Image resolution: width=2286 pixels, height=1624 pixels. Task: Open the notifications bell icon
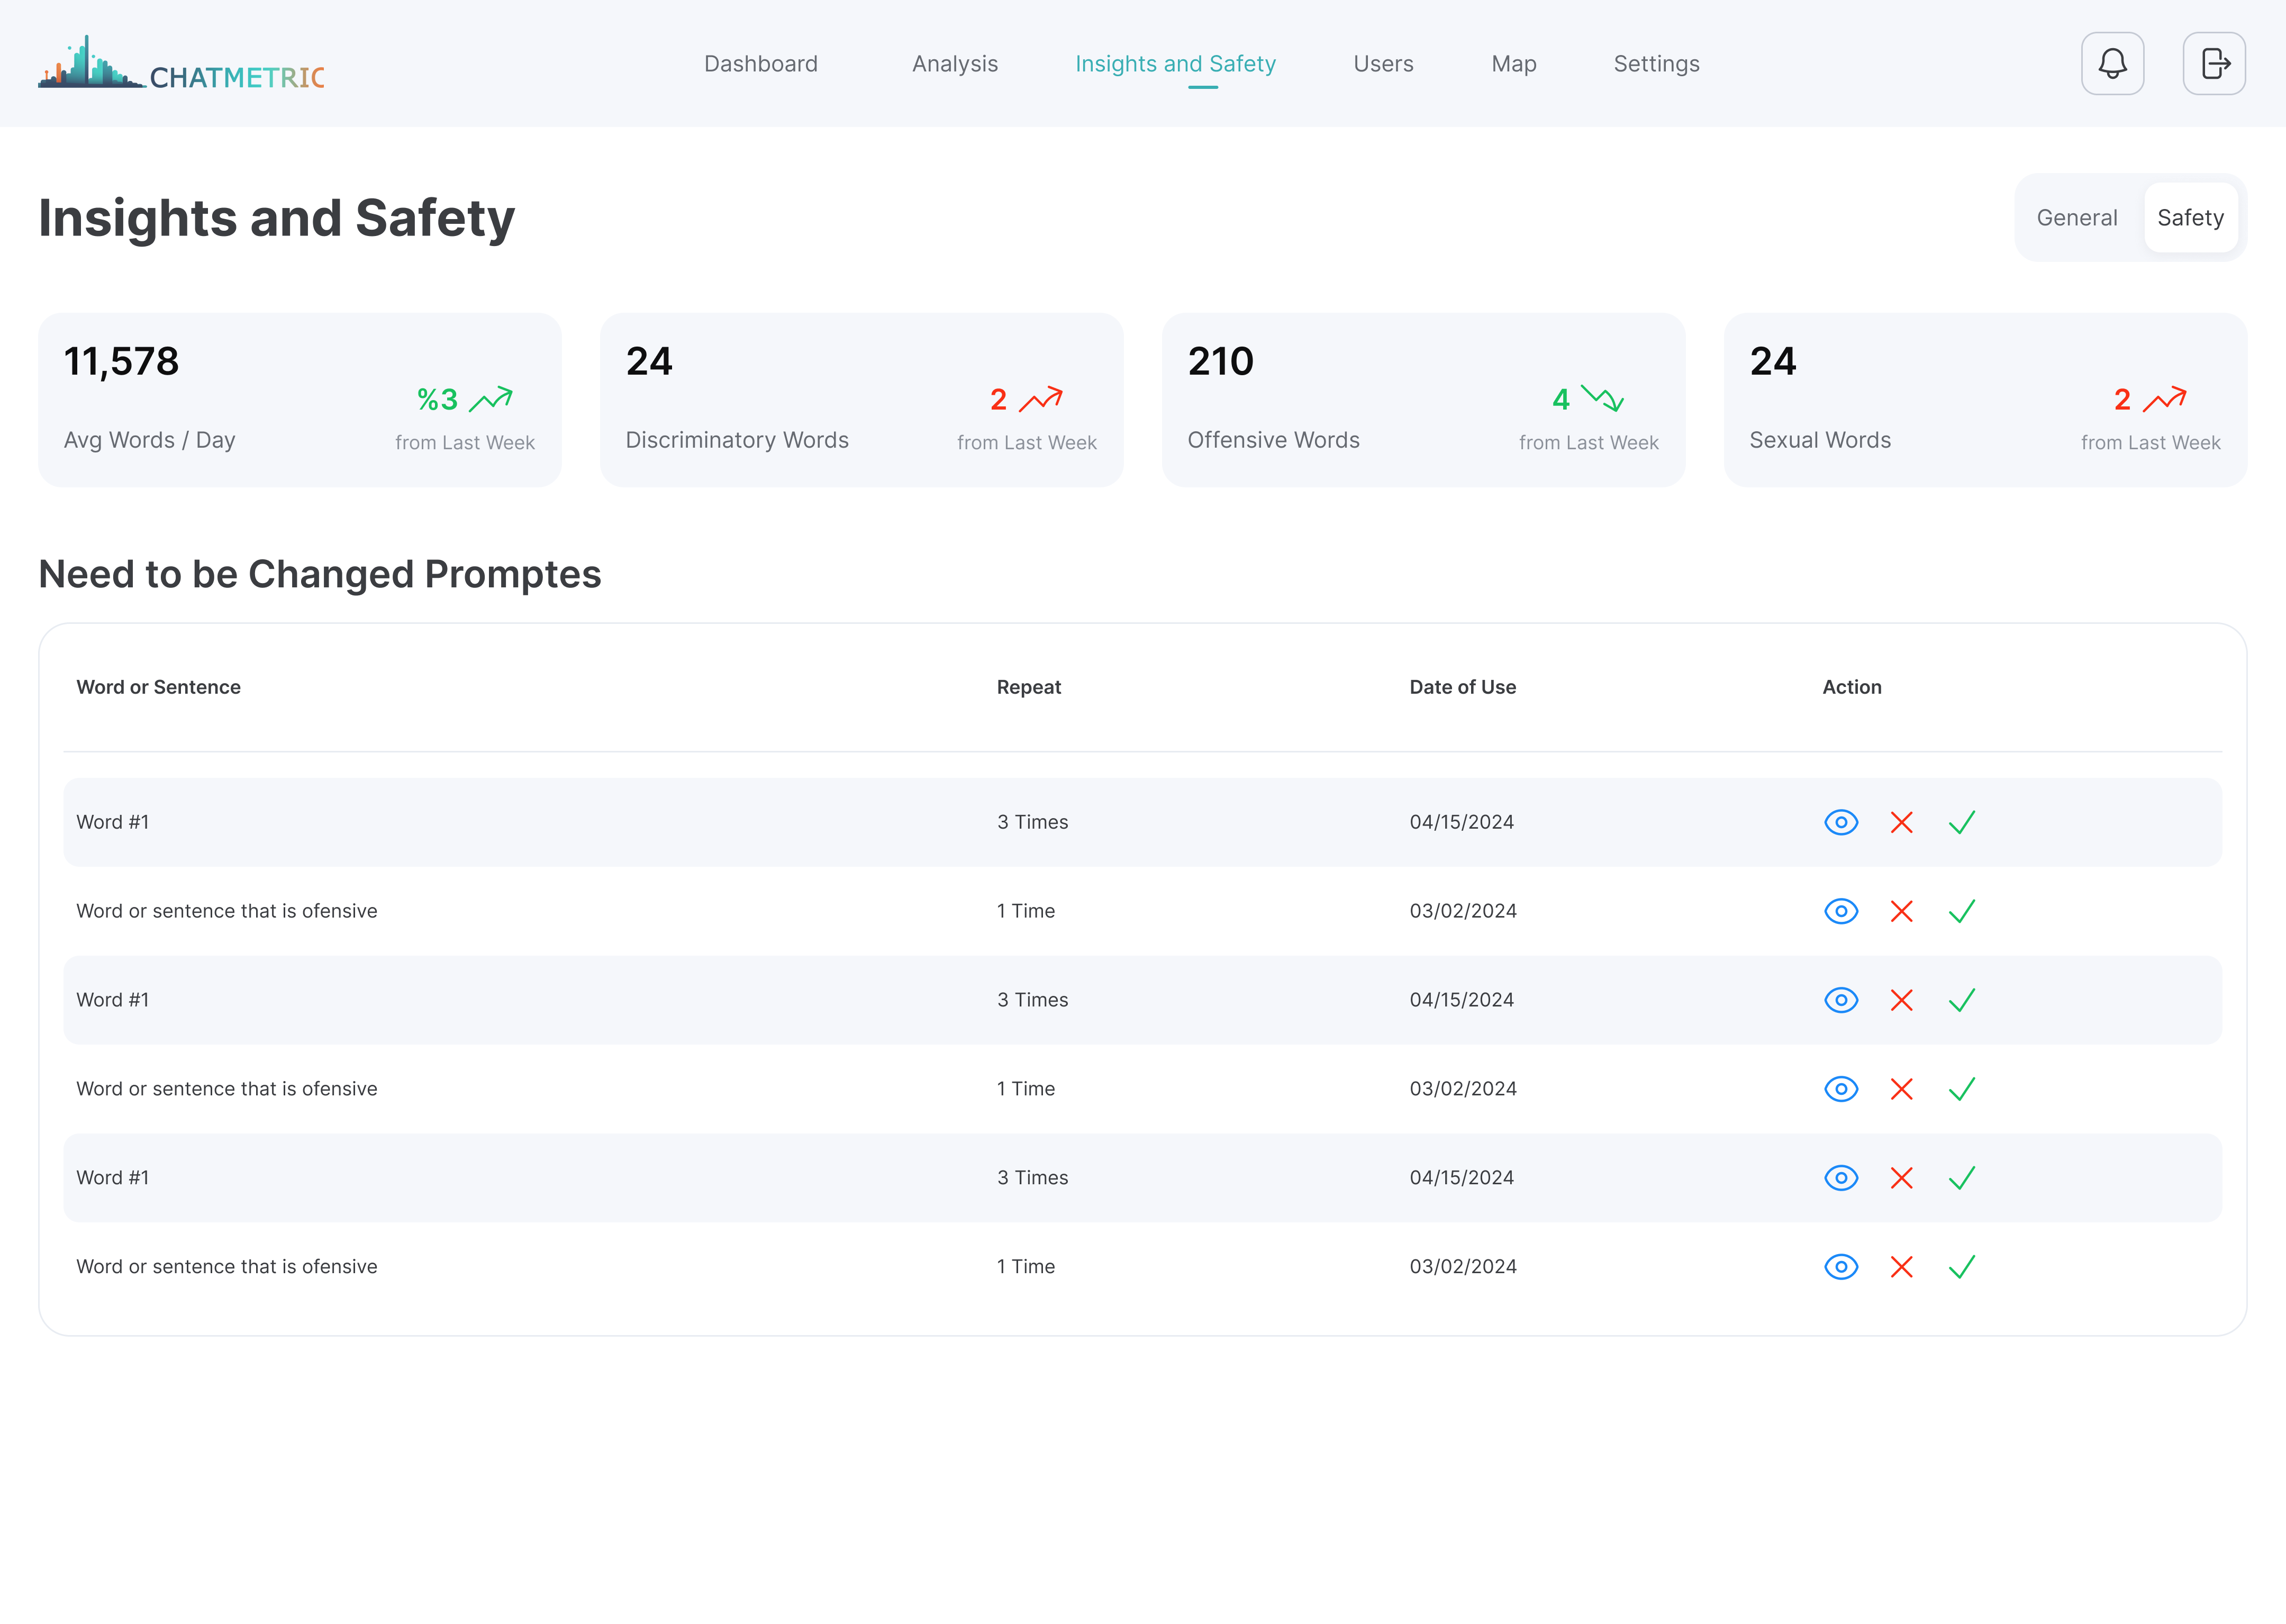[2112, 64]
